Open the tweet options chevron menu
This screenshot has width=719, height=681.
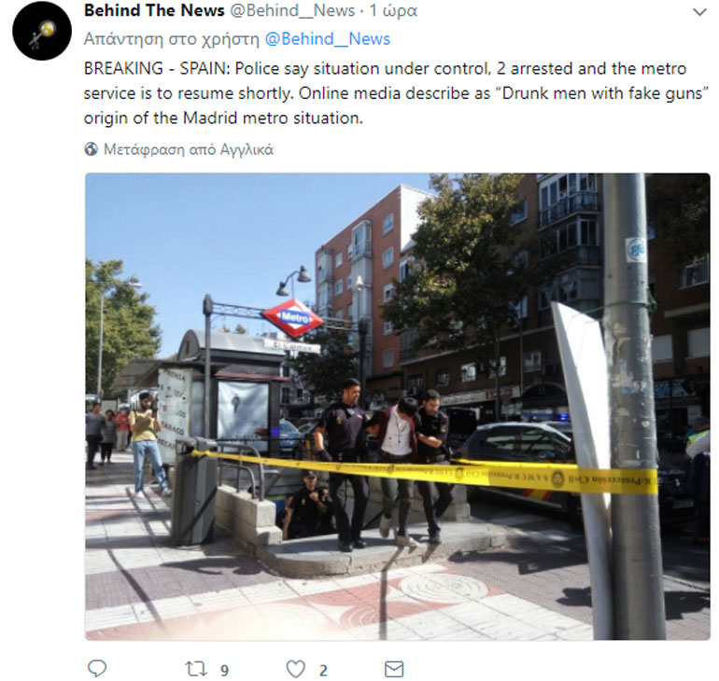pos(699,12)
